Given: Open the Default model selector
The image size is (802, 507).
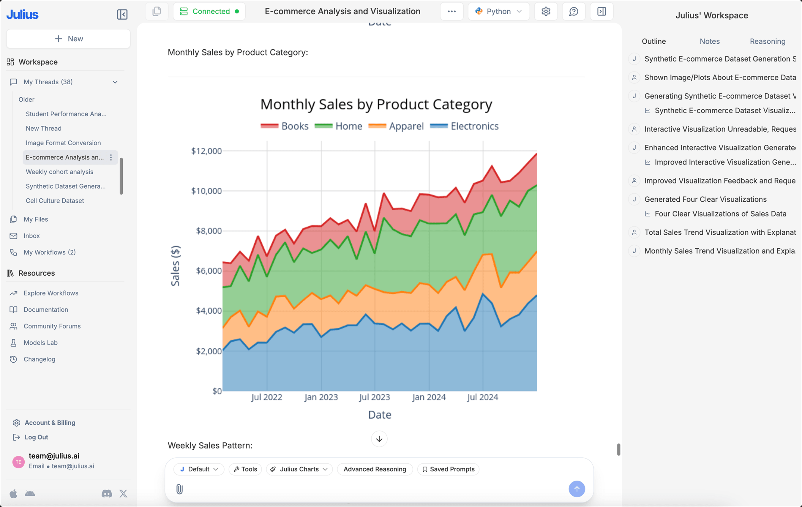Looking at the screenshot, I should point(198,469).
